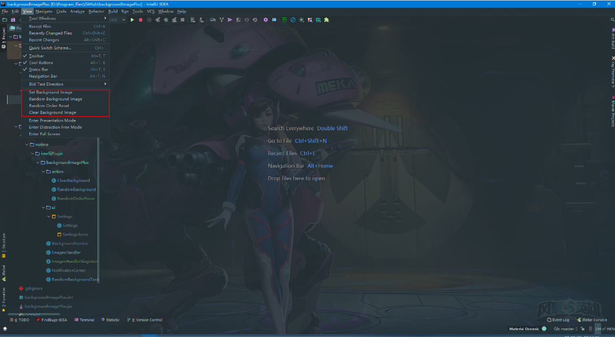615x337 pixels.
Task: Open the Terminal tool window
Action: [84, 320]
